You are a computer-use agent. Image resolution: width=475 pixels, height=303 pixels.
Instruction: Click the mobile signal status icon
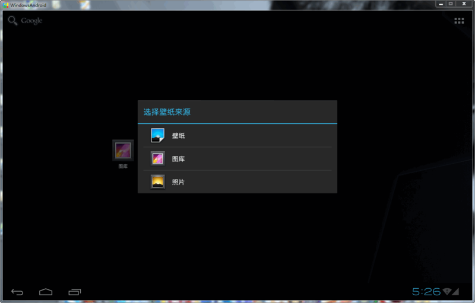point(455,292)
